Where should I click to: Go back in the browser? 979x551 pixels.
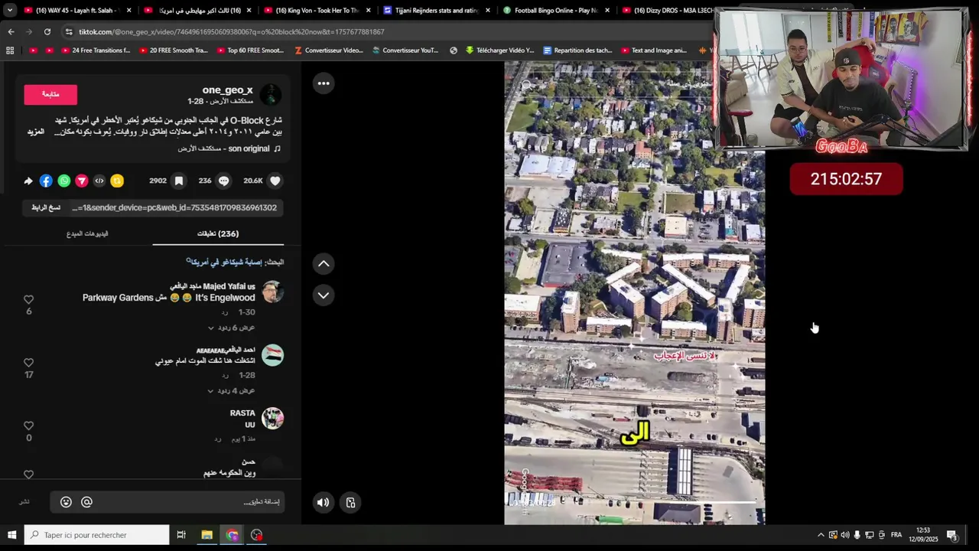click(11, 31)
